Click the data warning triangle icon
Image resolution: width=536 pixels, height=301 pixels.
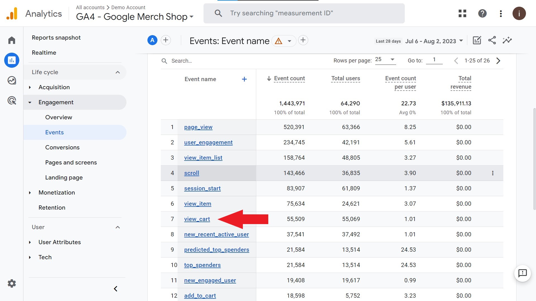278,41
